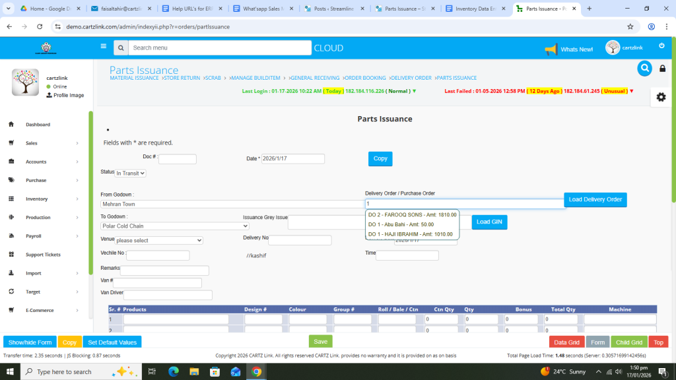Click the power logout icon
Viewport: 676px width, 380px height.
tap(661, 46)
